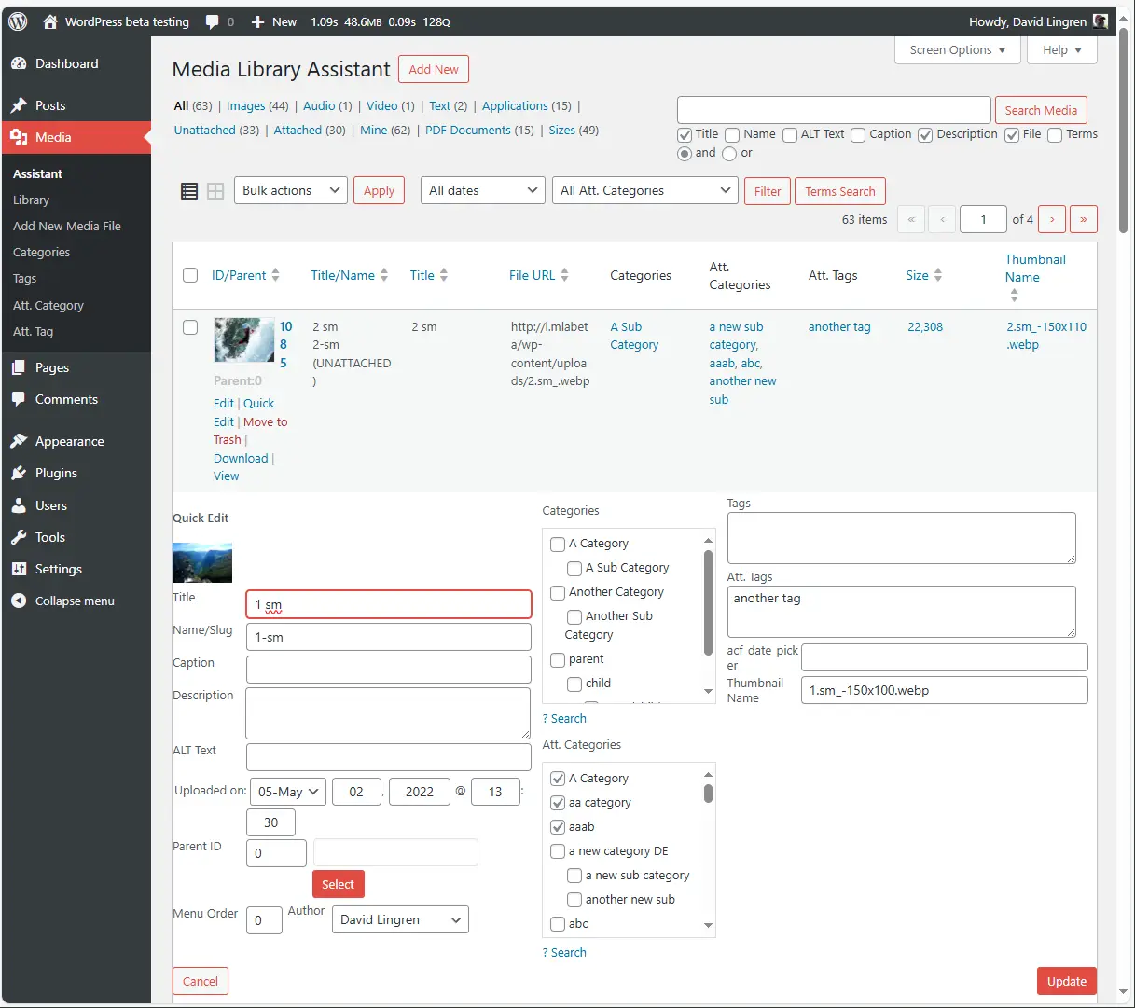
Task: Select the 'or' radio button for search terms
Action: point(729,154)
